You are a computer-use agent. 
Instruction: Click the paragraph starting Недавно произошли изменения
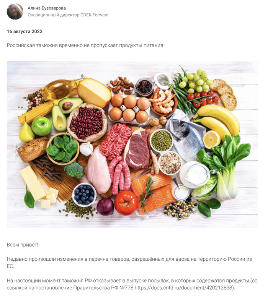click(129, 263)
